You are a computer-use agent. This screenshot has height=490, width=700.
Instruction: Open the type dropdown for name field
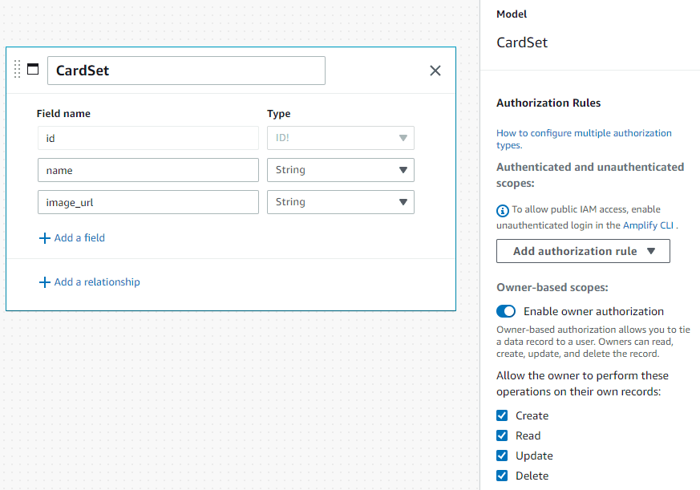(x=340, y=170)
